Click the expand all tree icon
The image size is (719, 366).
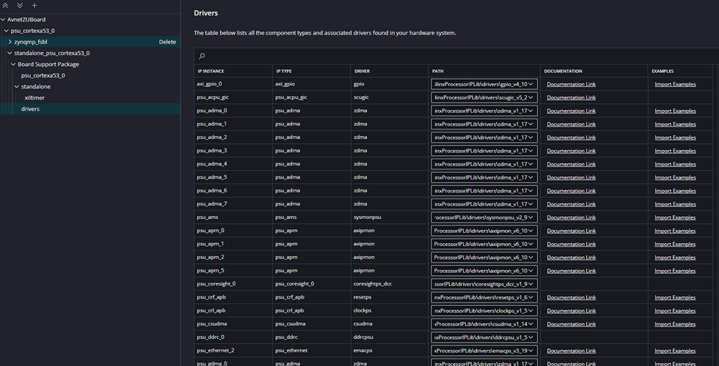pyautogui.click(x=20, y=5)
